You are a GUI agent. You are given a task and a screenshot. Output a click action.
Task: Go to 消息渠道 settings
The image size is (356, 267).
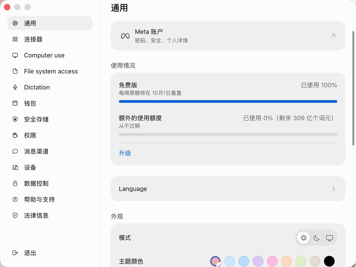[x=50, y=151]
